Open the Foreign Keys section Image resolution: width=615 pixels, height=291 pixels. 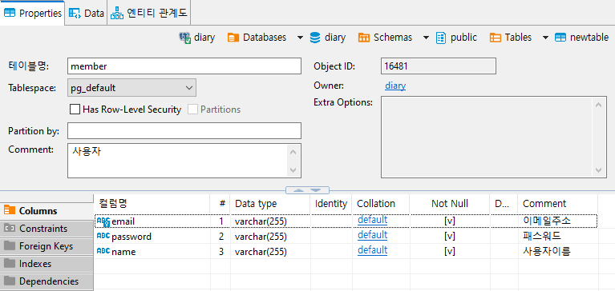[47, 246]
